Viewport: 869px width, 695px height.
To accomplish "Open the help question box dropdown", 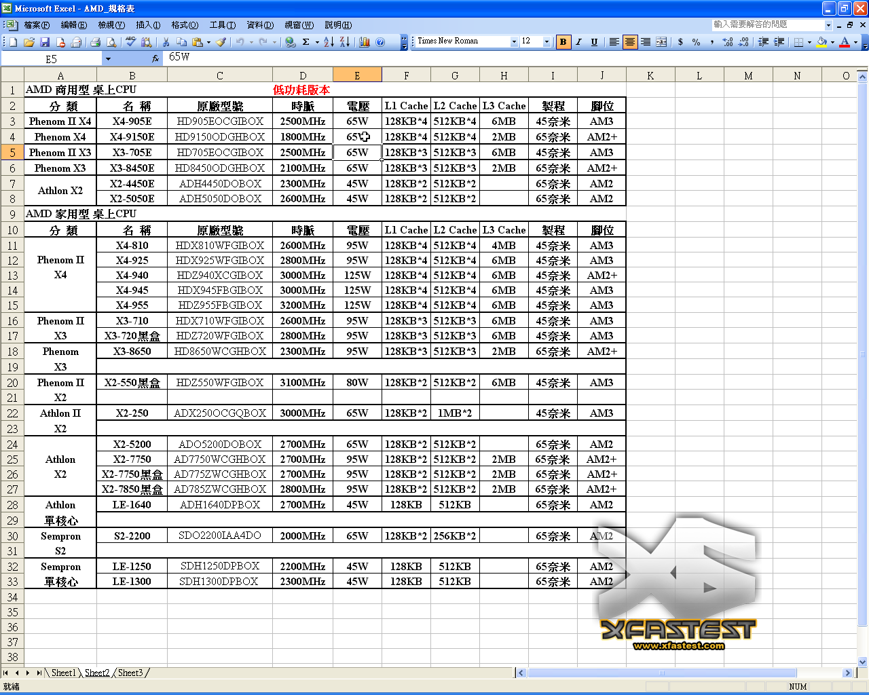I will [828, 25].
